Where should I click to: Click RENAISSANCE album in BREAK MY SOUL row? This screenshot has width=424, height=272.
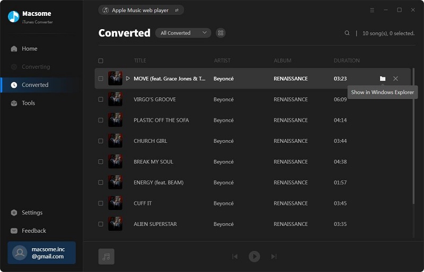(290, 162)
